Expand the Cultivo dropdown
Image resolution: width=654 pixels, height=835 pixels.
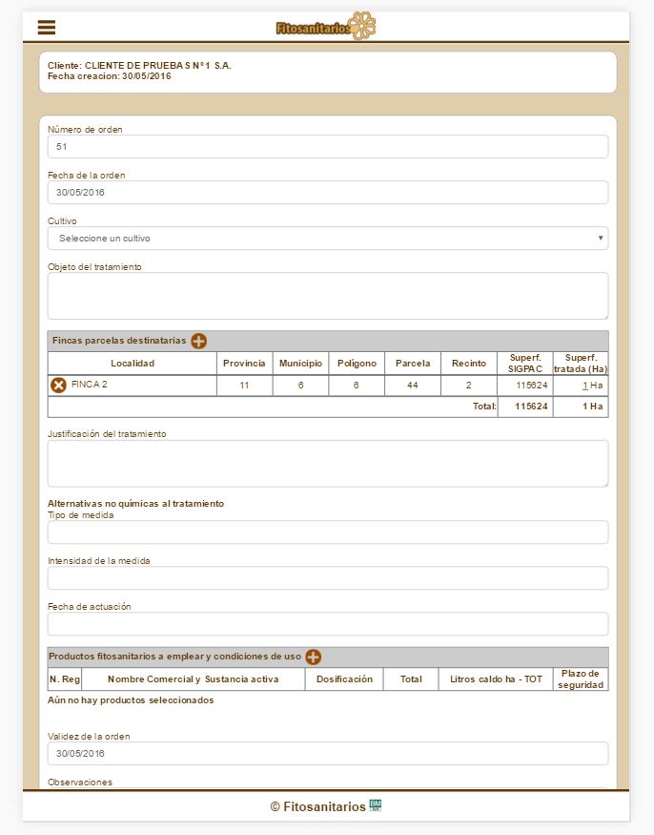[328, 239]
